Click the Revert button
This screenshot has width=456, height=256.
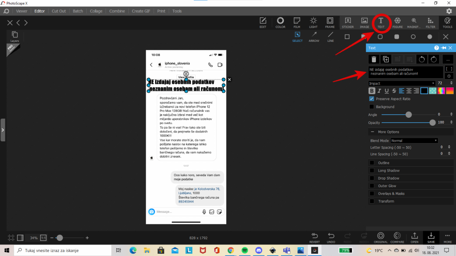(x=314, y=238)
